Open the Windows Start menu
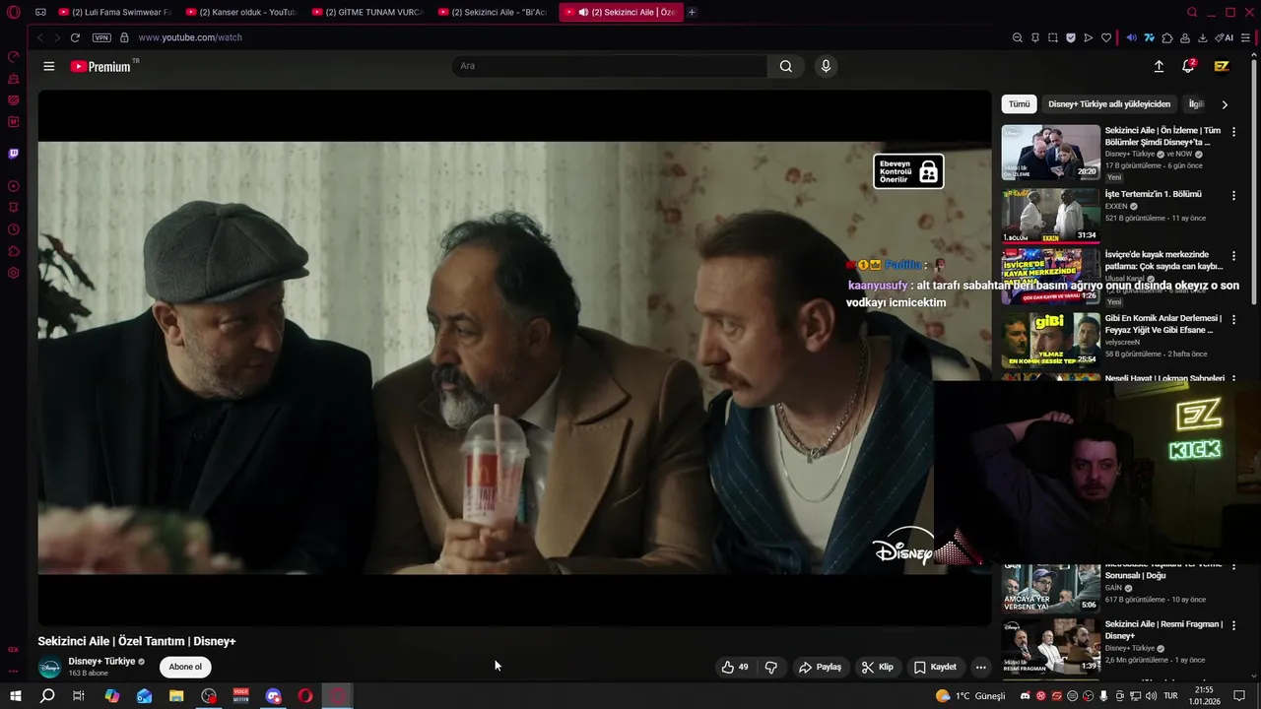The width and height of the screenshot is (1261, 709). pos(16,696)
